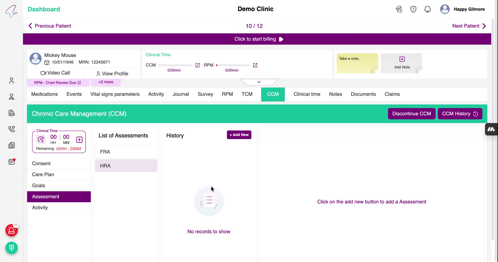This screenshot has height=262, width=498.
Task: Click Add New in the History panel
Action: [239, 135]
